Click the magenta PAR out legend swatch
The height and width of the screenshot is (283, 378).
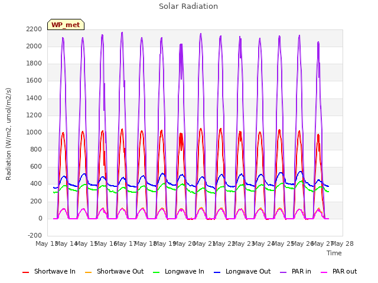[x=324, y=272]
